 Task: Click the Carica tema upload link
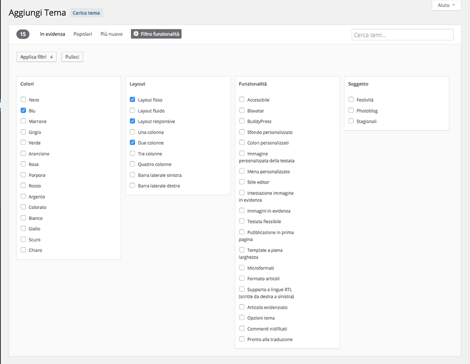click(86, 13)
